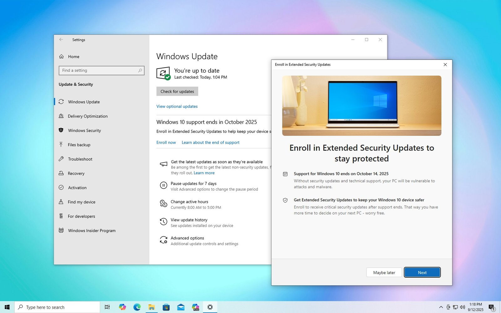Viewport: 501px width, 313px height.
Task: Click the volume icon in system tray
Action: click(463, 307)
